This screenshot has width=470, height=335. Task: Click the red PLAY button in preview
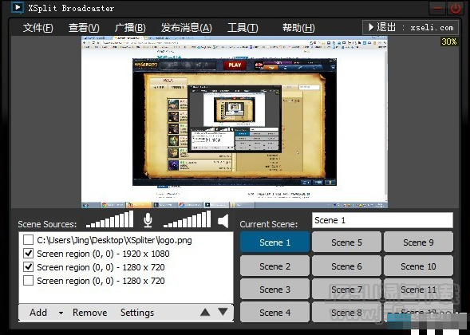(x=235, y=65)
